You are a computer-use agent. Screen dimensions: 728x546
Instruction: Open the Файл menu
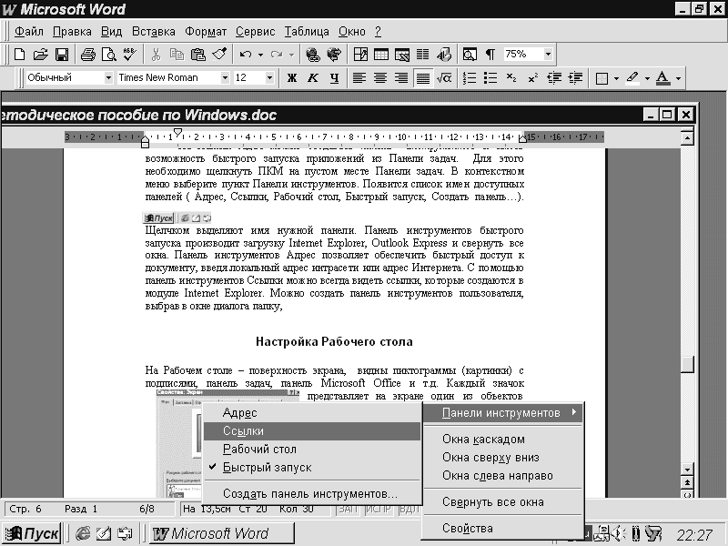click(29, 32)
